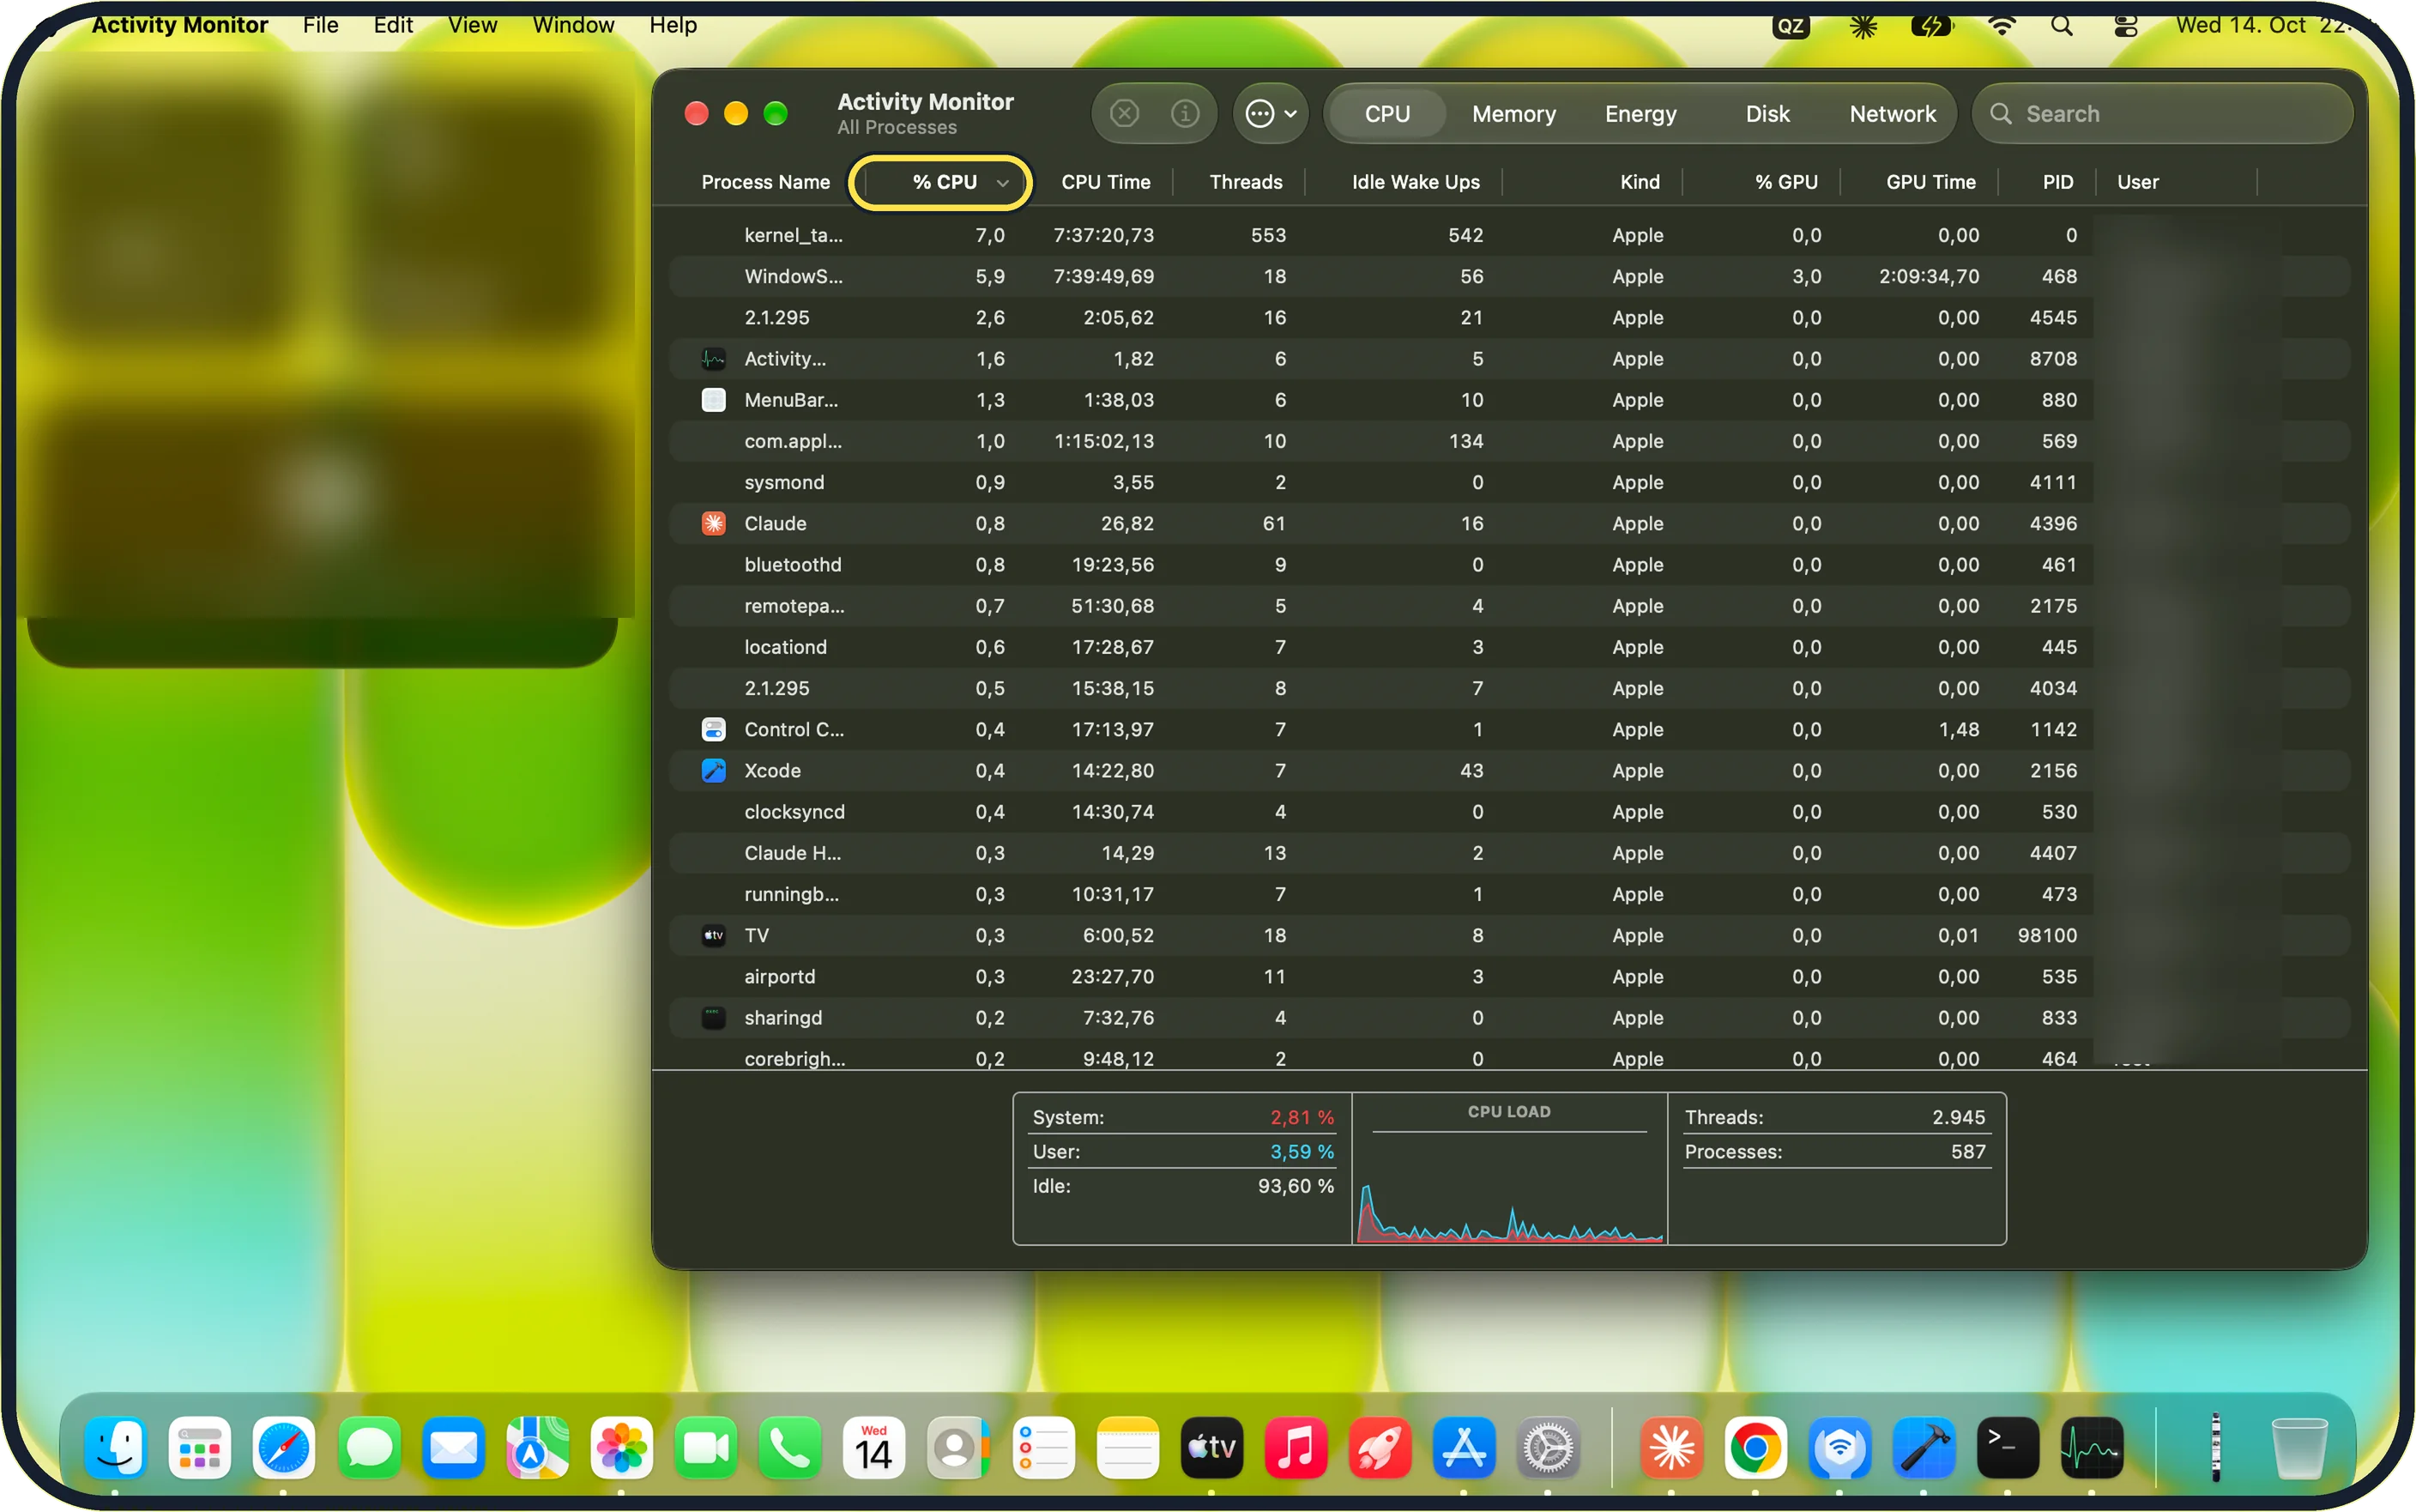This screenshot has width=2416, height=1512.
Task: Open the Edit menu
Action: 393,25
